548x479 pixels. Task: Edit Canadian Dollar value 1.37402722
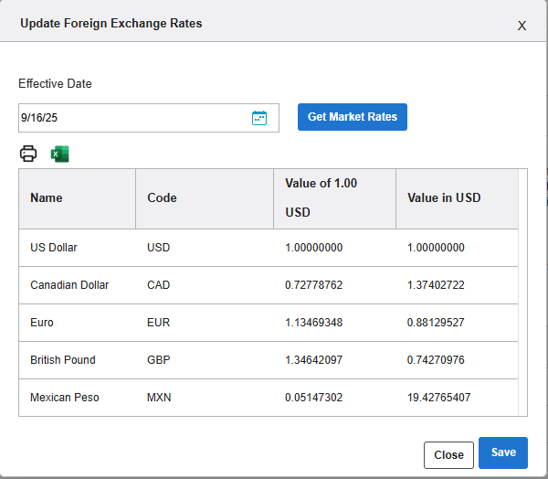point(436,285)
